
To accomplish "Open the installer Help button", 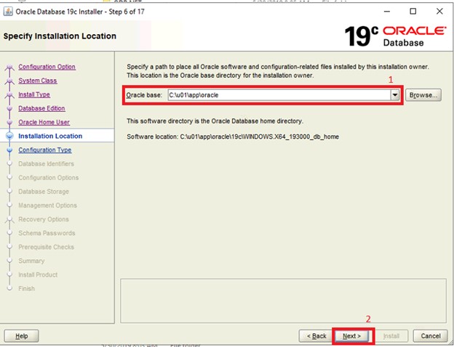I will pyautogui.click(x=22, y=336).
